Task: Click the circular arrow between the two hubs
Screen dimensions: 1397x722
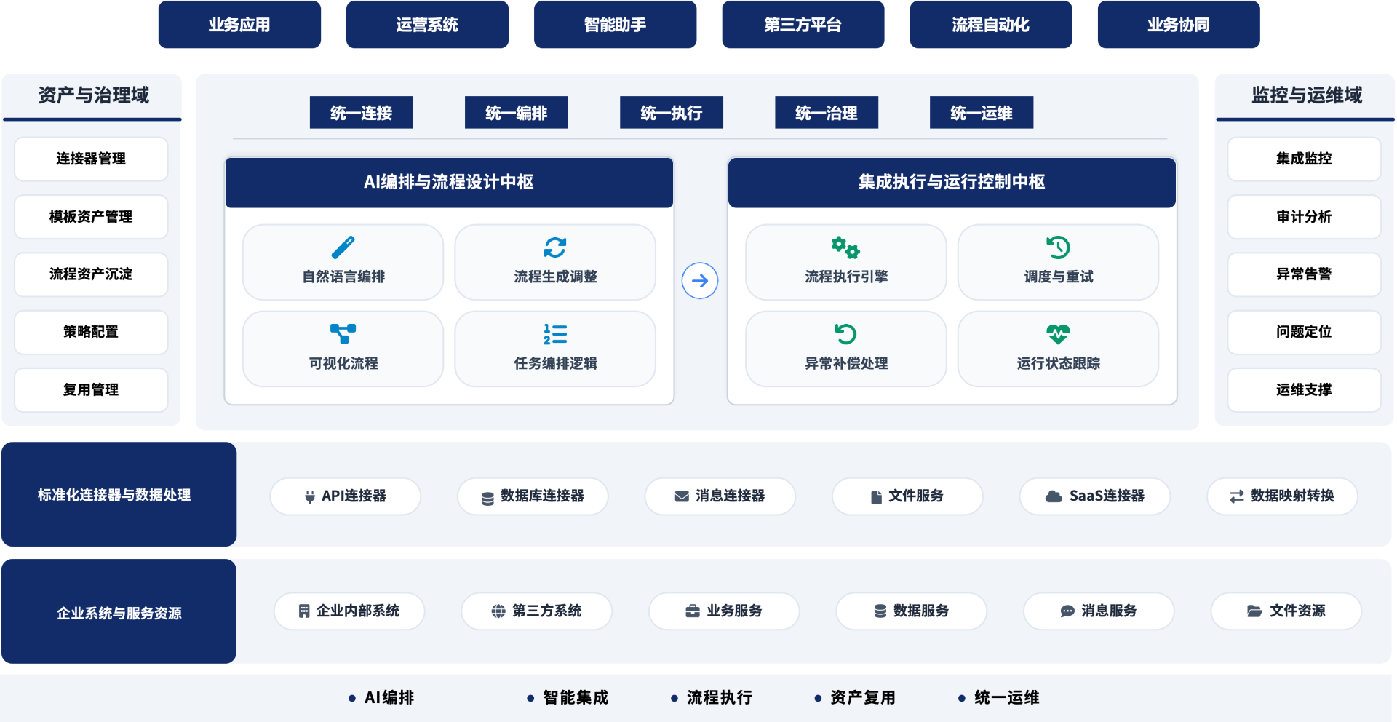Action: [x=700, y=281]
